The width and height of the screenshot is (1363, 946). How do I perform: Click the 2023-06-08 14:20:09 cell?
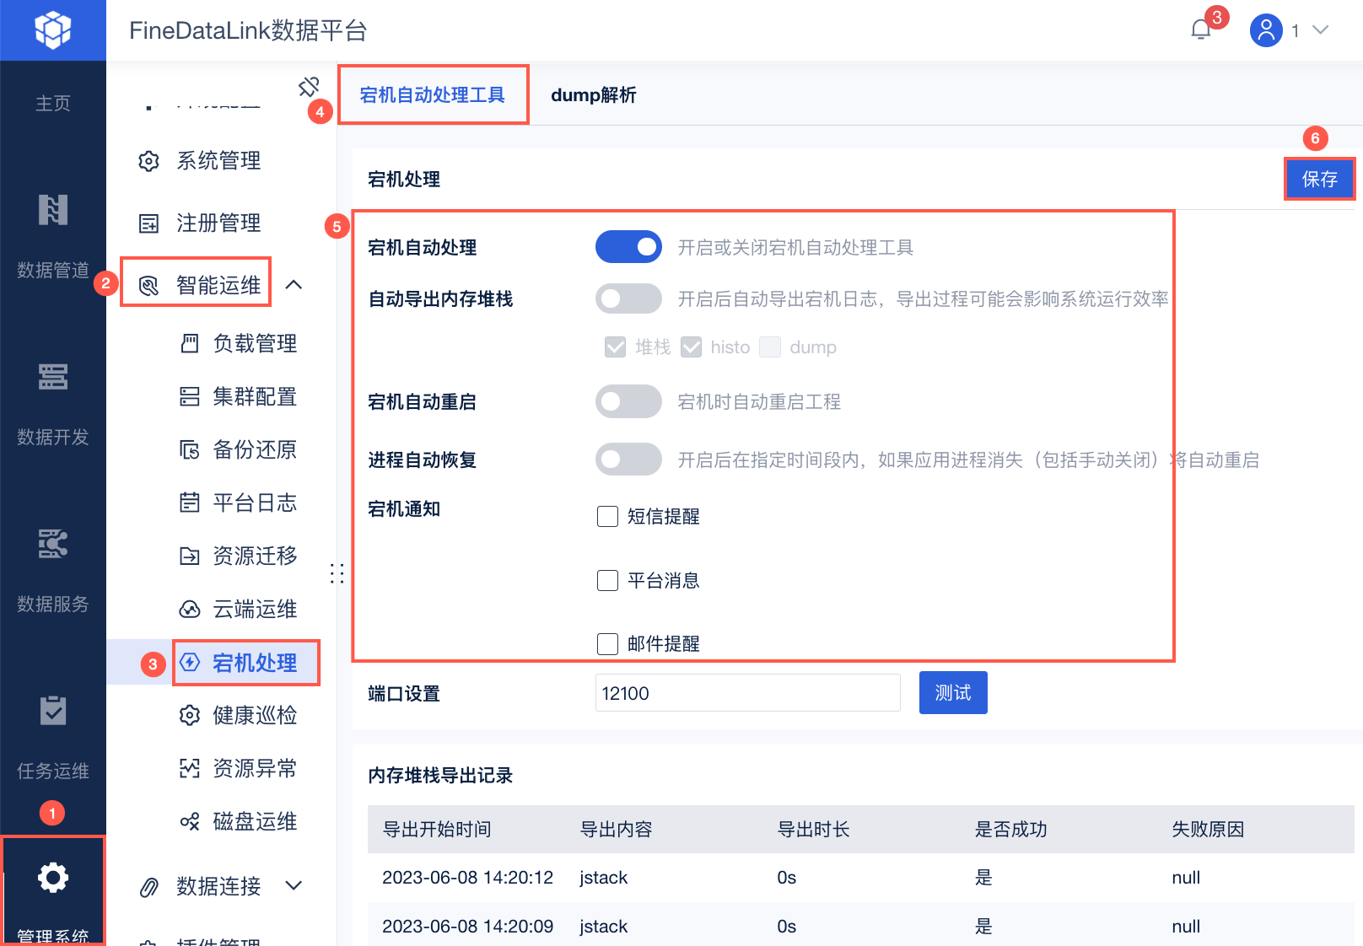[468, 927]
